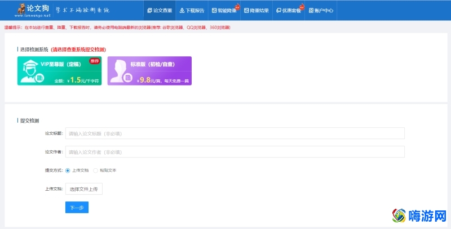Click the 下一步 button

pyautogui.click(x=77, y=208)
